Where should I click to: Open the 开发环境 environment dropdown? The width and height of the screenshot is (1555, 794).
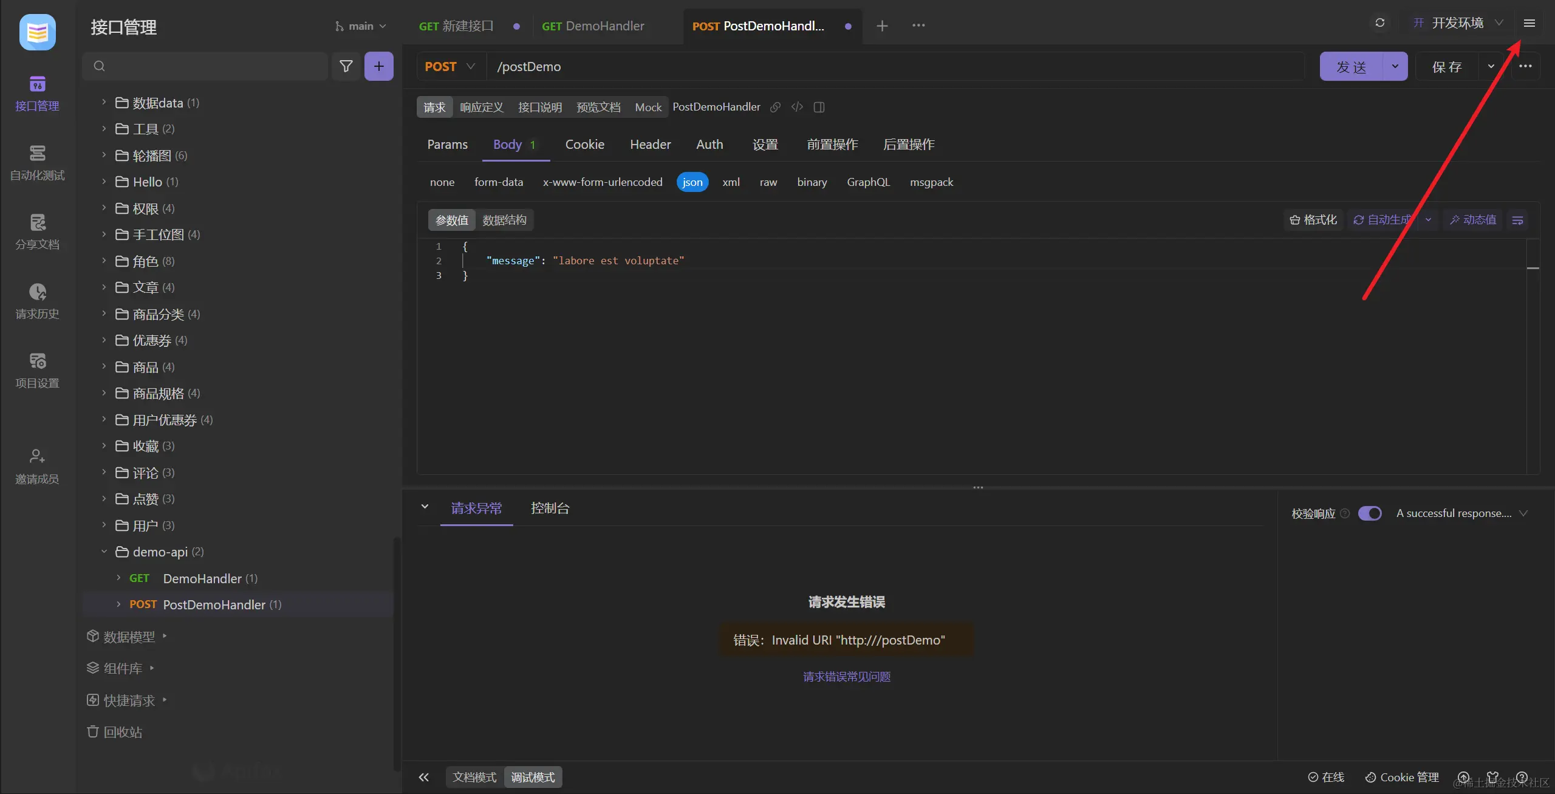pyautogui.click(x=1458, y=23)
